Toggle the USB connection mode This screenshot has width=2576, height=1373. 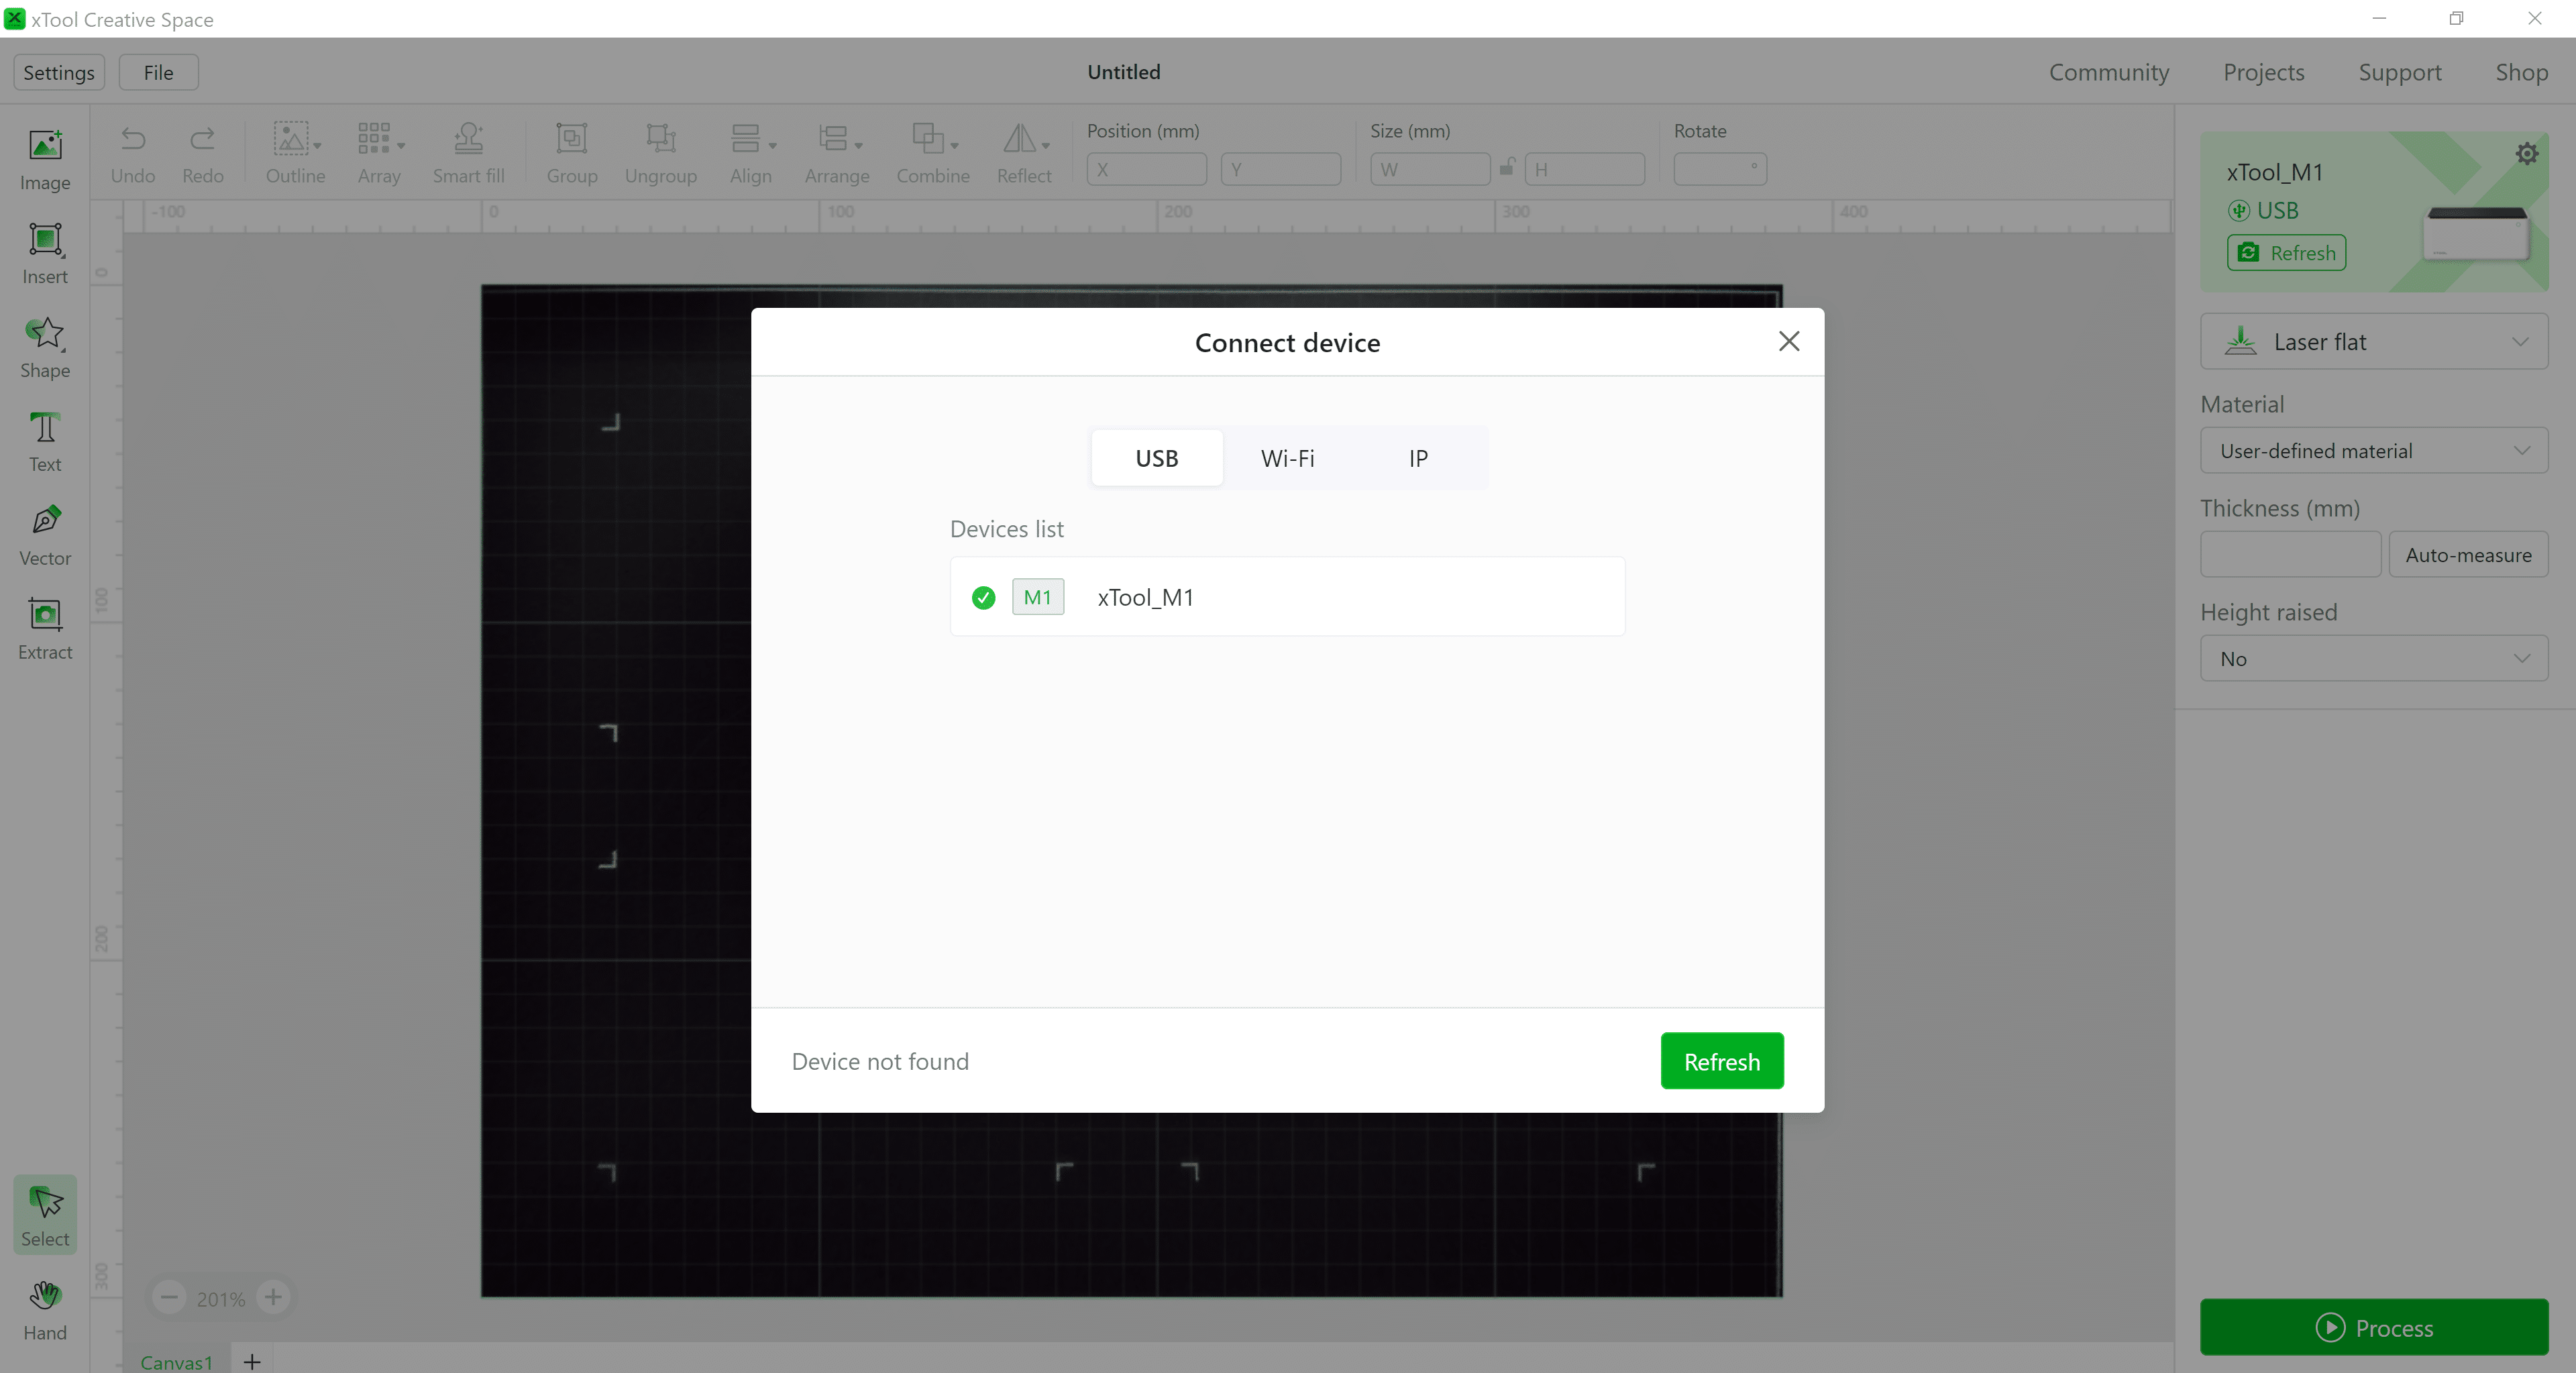(1157, 457)
